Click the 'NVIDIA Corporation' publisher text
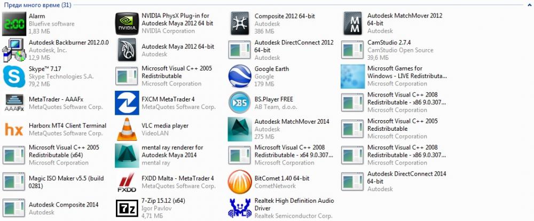The width and height of the screenshot is (534, 221). tap(168, 31)
